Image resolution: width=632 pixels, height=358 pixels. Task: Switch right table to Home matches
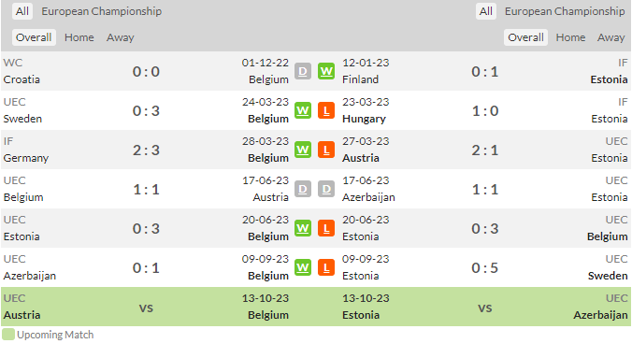[570, 37]
